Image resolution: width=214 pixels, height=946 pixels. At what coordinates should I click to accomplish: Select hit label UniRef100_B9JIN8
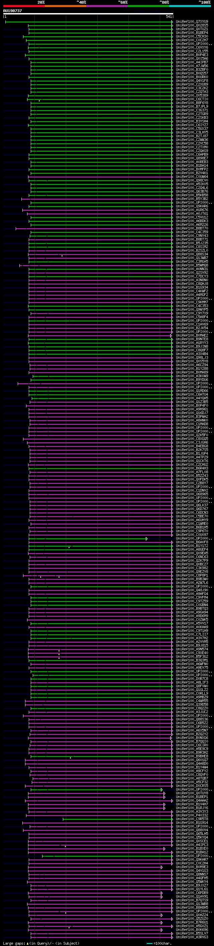(192, 346)
